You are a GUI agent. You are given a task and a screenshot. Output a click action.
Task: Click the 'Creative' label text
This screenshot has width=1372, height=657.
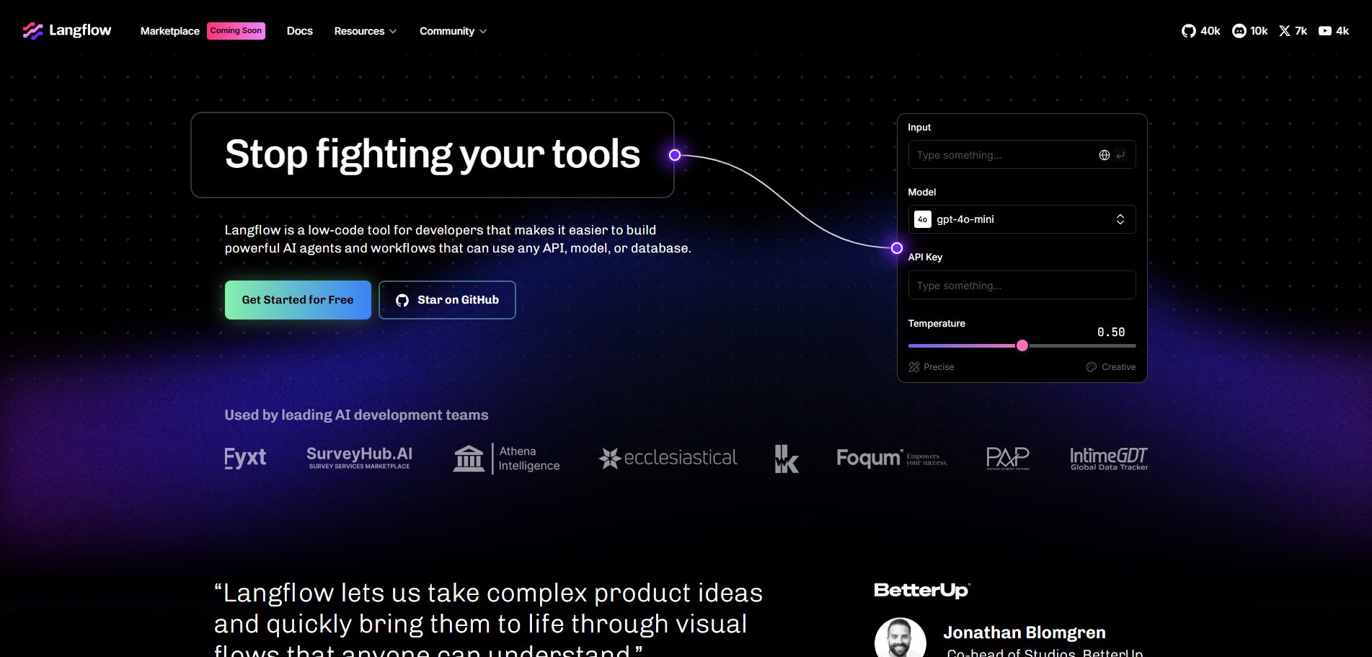[1119, 367]
